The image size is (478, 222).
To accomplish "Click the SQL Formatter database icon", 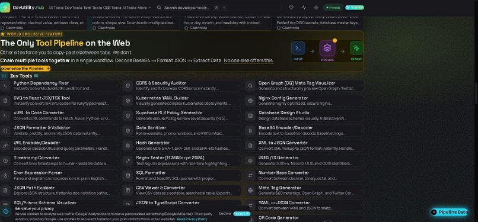I will tap(128, 175).
